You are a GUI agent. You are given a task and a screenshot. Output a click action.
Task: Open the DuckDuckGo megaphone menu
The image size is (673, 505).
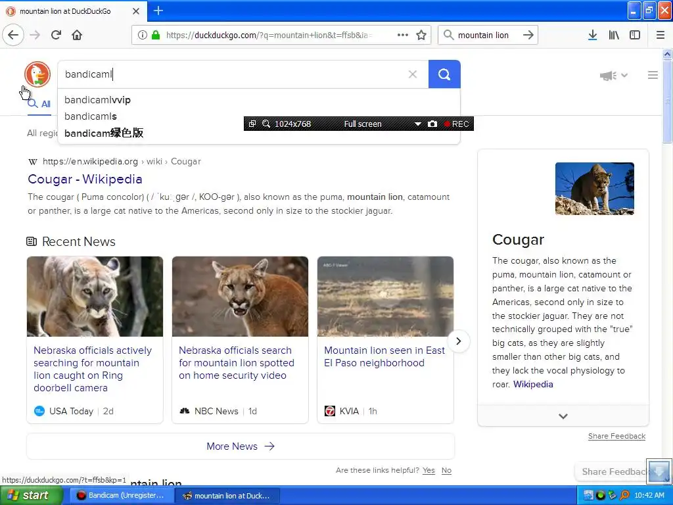614,76
